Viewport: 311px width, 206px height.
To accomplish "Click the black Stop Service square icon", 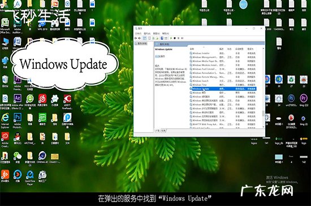I will (x=175, y=38).
